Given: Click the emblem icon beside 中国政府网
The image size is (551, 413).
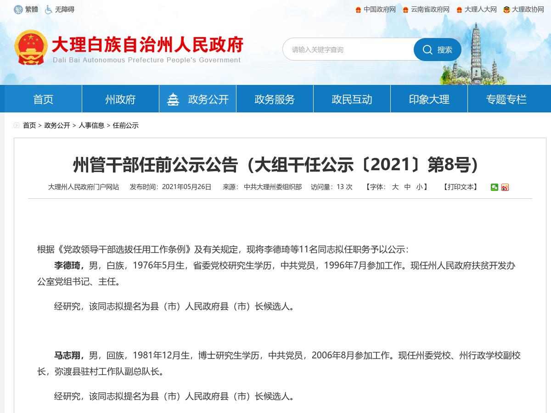Looking at the screenshot, I should pos(358,9).
